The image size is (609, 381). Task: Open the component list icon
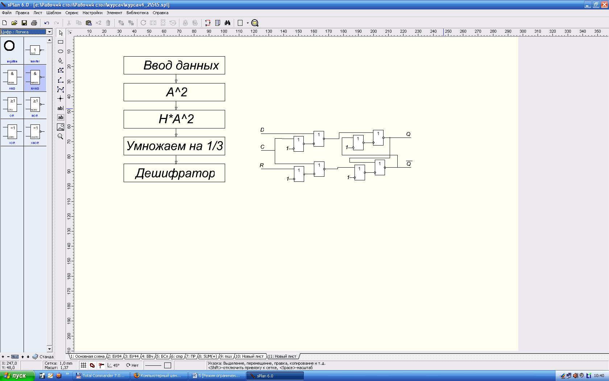click(x=217, y=23)
